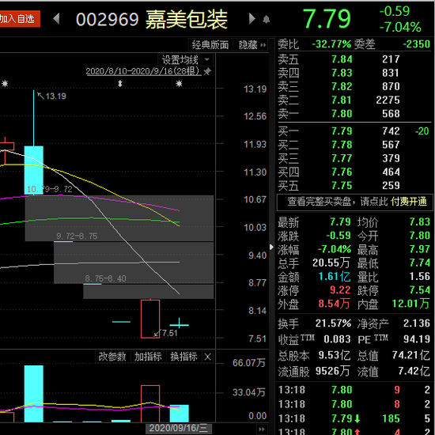
Task: Click the 买三 price 7.77
Action: [x=342, y=158]
